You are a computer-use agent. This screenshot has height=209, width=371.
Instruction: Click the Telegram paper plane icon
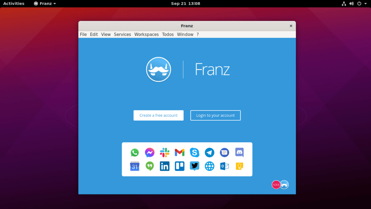point(209,152)
